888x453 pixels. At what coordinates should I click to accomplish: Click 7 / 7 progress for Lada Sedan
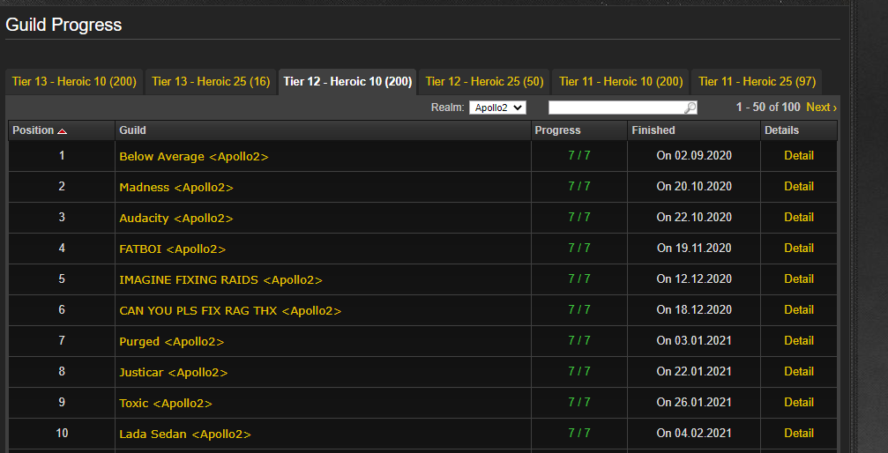pos(578,434)
